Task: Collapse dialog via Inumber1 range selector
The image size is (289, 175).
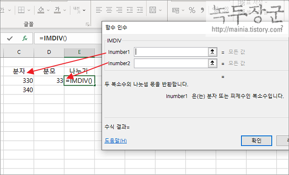Action: pyautogui.click(x=213, y=52)
